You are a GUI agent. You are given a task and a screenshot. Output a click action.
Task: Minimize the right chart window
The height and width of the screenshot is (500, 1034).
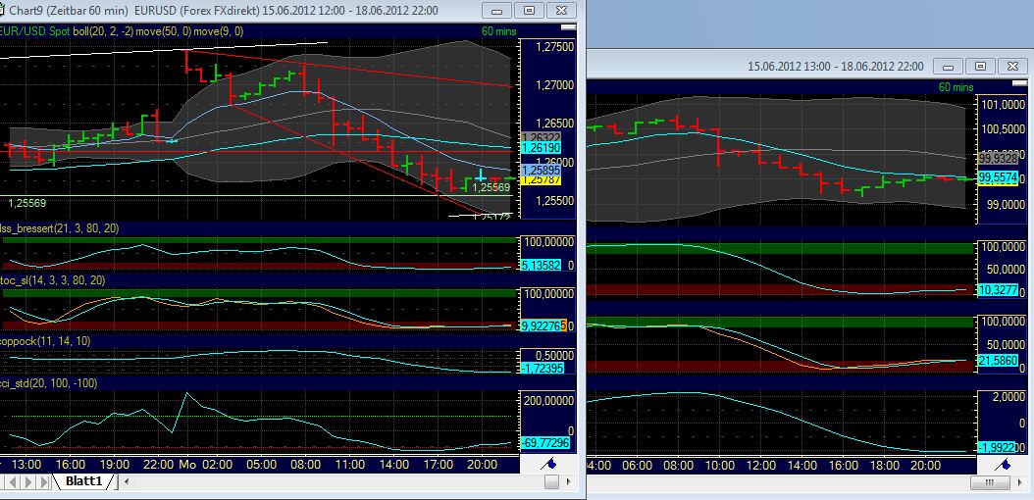click(950, 67)
